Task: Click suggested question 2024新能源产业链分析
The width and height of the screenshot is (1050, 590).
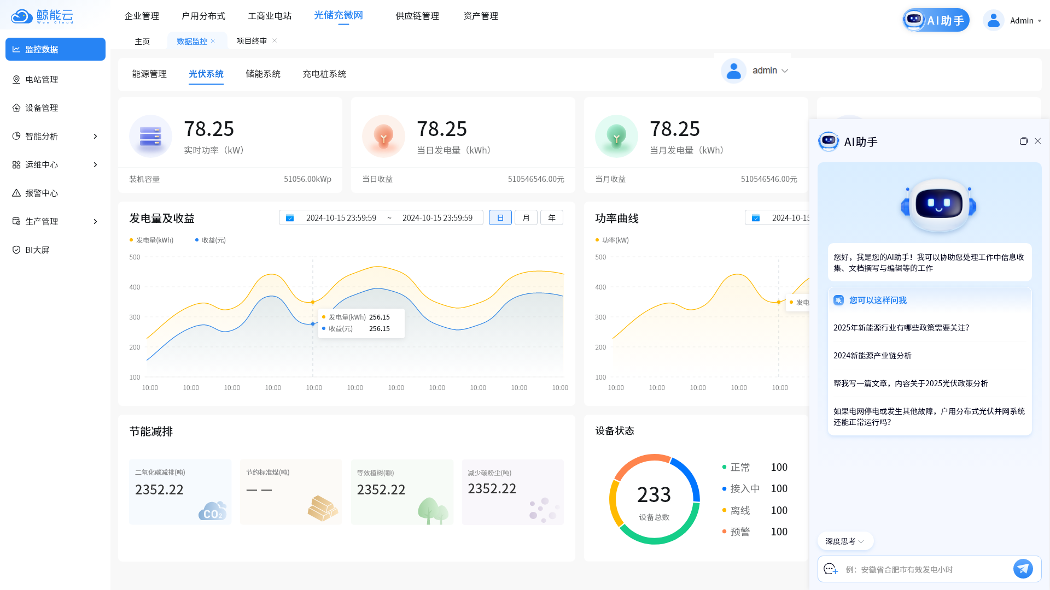Action: click(872, 356)
